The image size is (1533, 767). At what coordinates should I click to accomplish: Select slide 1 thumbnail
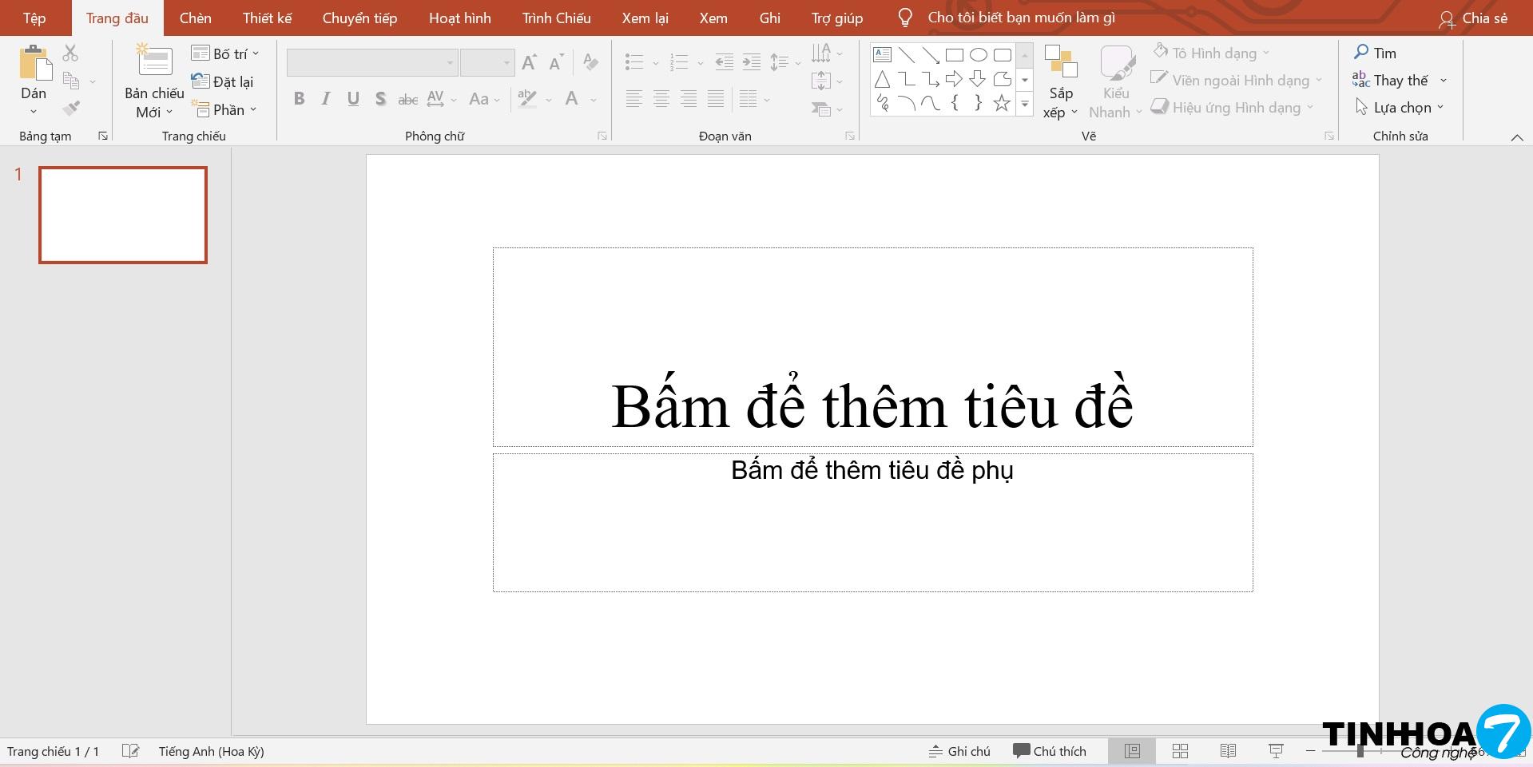tap(123, 215)
